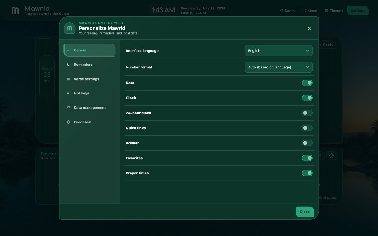
Task: Click the Data management icon
Action: coord(68,108)
